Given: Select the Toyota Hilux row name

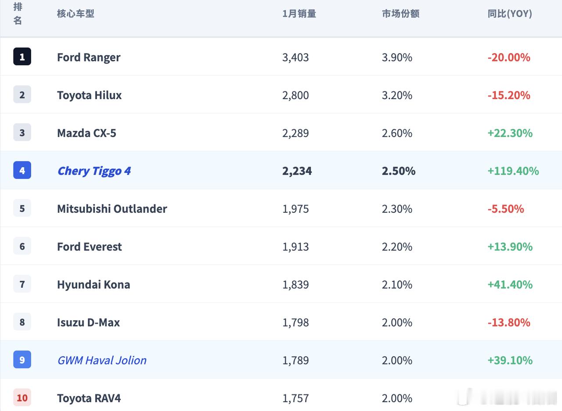Looking at the screenshot, I should (x=89, y=95).
